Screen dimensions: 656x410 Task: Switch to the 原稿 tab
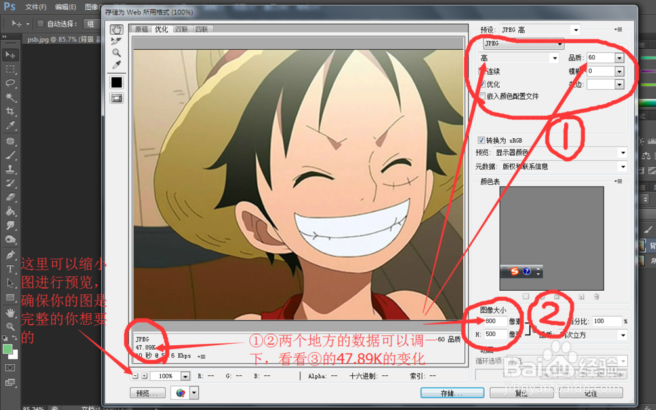pyautogui.click(x=142, y=29)
